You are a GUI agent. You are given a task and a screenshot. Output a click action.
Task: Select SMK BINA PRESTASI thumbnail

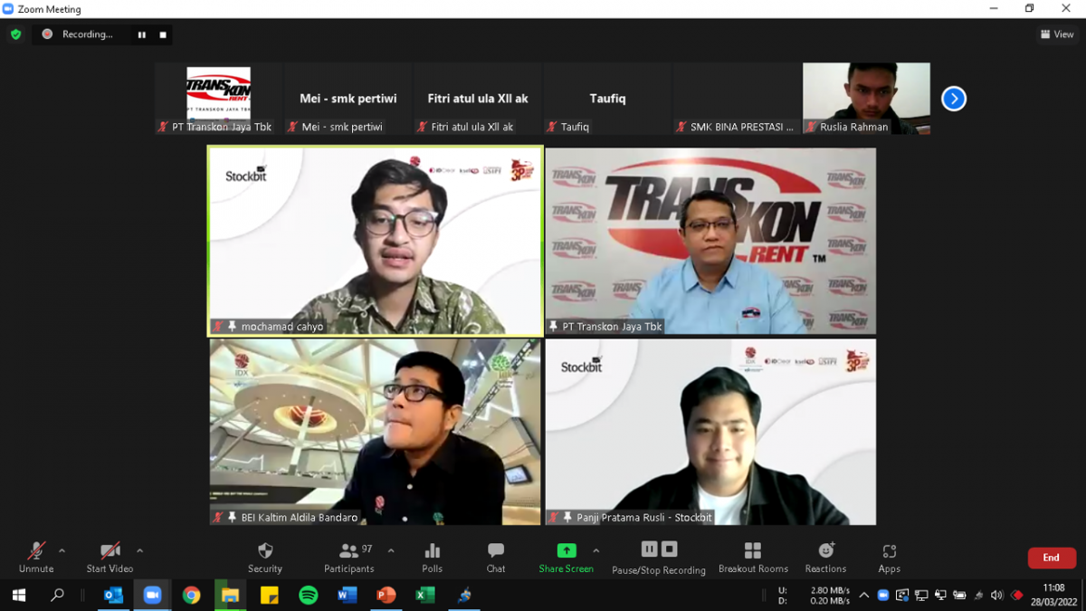737,99
